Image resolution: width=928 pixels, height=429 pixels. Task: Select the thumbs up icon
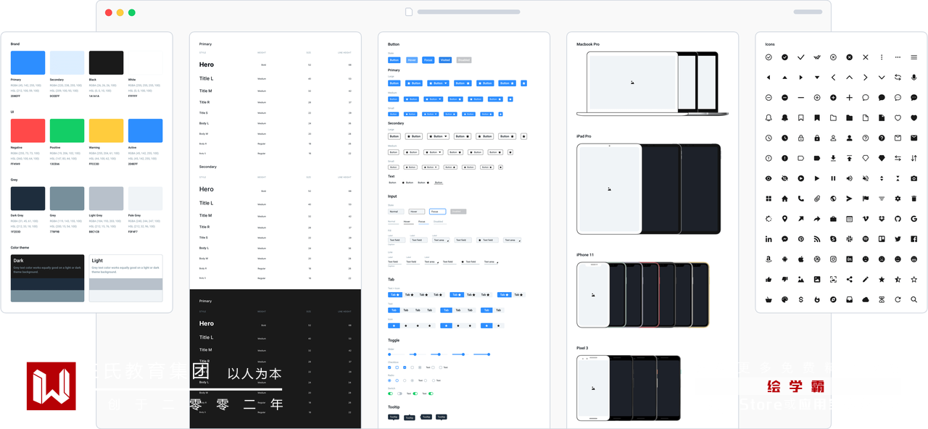coord(768,279)
